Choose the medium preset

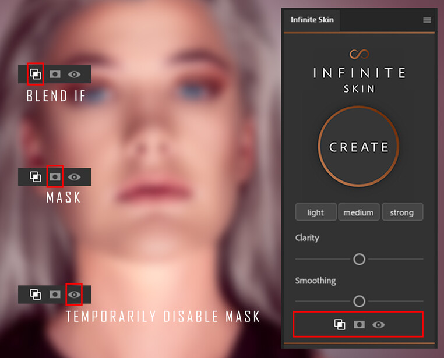click(x=358, y=212)
